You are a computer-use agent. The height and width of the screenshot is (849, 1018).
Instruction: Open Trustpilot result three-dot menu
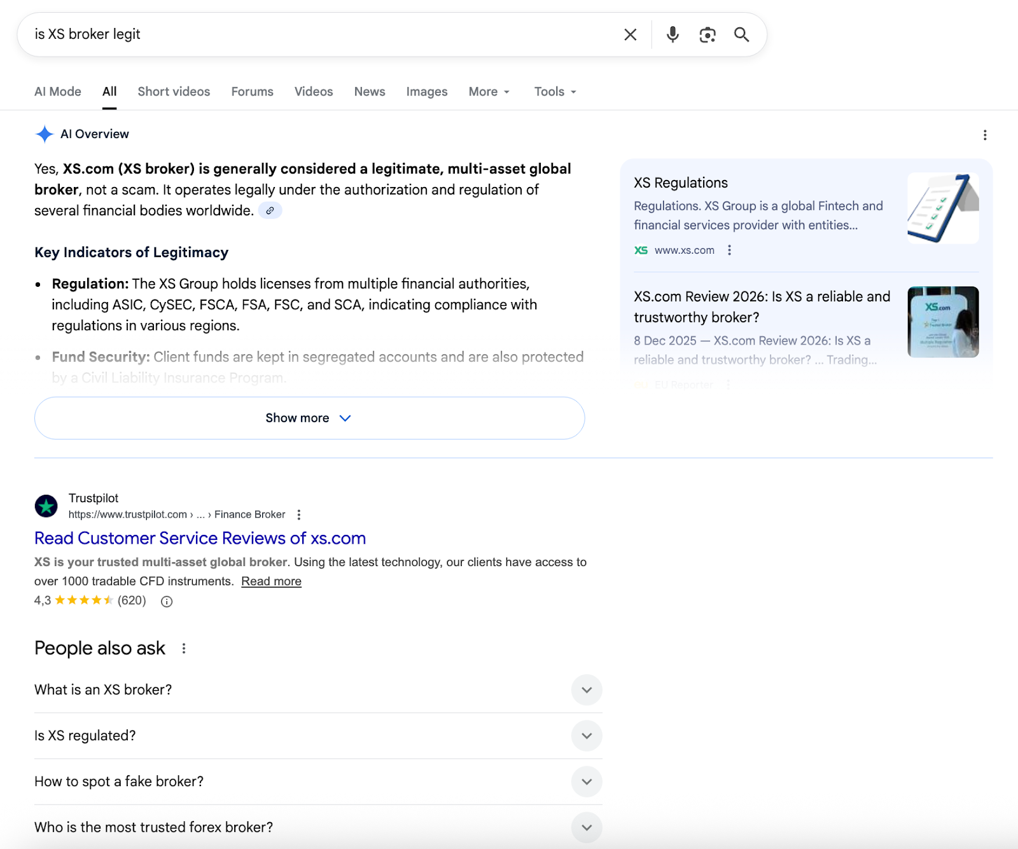(x=299, y=514)
